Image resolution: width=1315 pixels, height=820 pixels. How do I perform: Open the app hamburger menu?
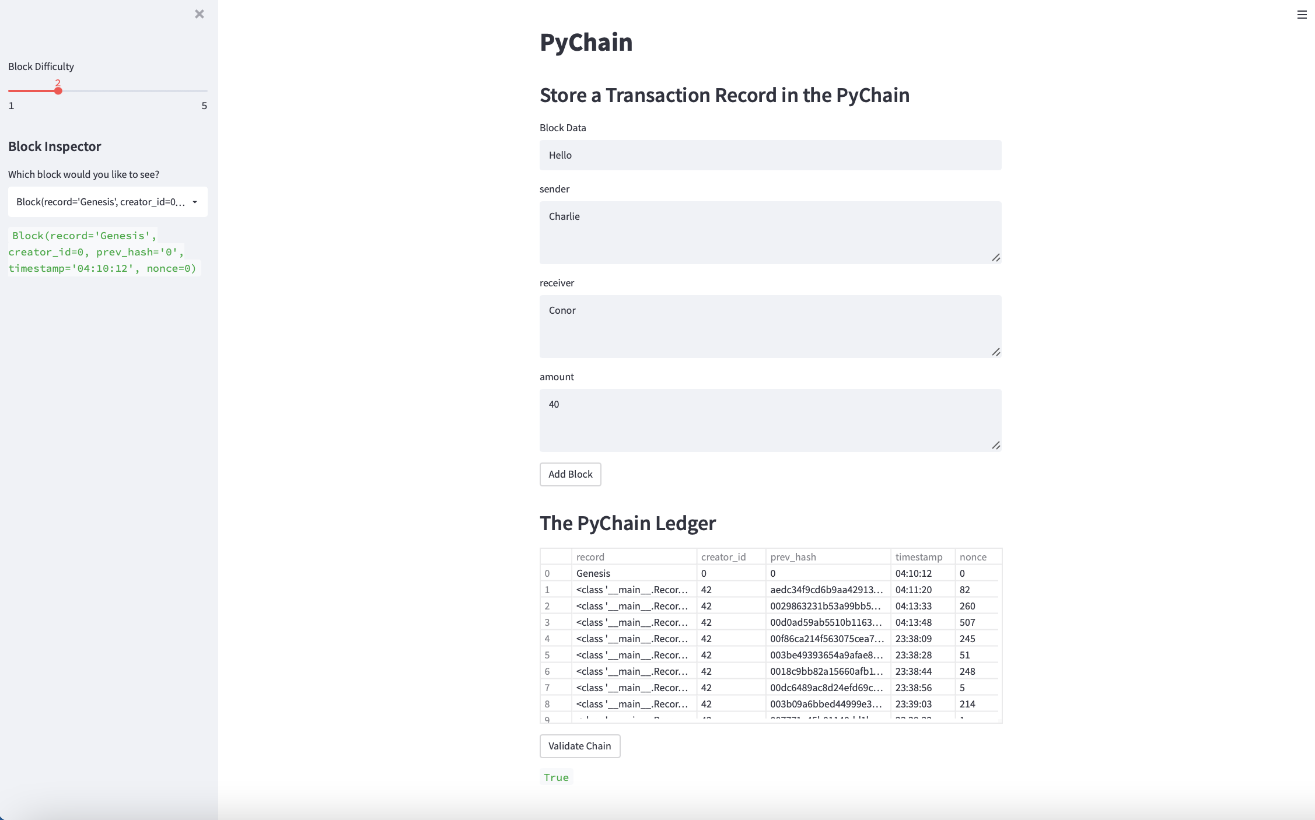click(1301, 15)
